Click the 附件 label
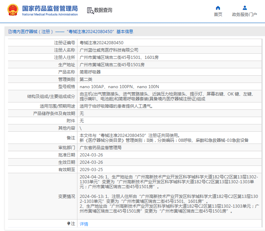Image resolution: width=265 pixels, height=231 pixels. [x=71, y=121]
